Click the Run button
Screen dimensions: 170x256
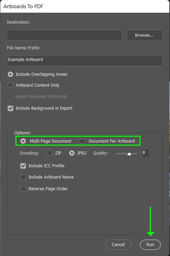click(150, 245)
